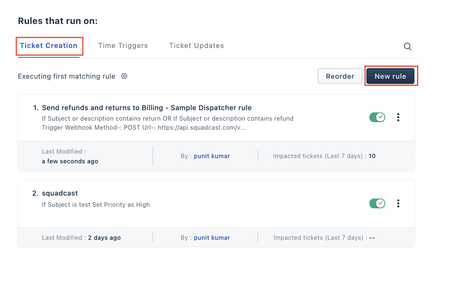Click the Reorder button

(340, 76)
